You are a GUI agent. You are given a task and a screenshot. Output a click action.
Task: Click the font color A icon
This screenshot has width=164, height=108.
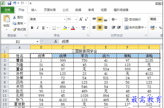(x=73, y=28)
